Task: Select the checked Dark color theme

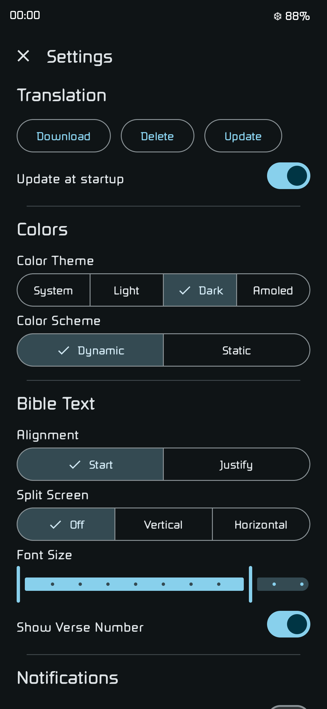Action: (x=200, y=290)
